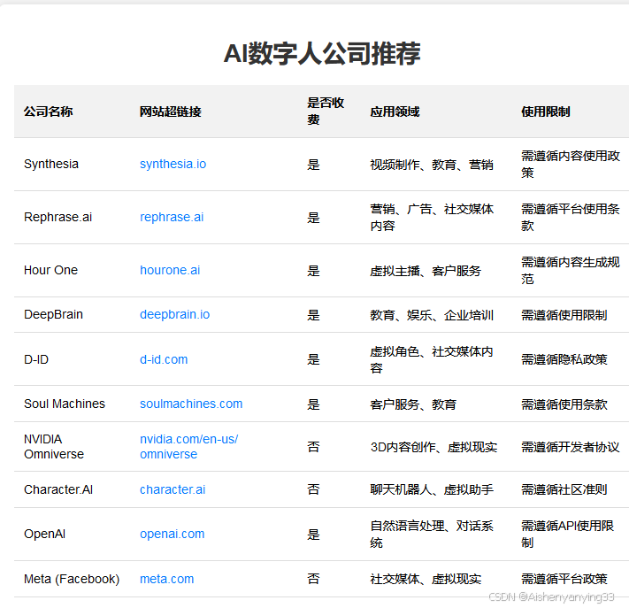Image resolution: width=629 pixels, height=608 pixels.
Task: Click 需遵循使用条款 cell
Action: pos(564,404)
